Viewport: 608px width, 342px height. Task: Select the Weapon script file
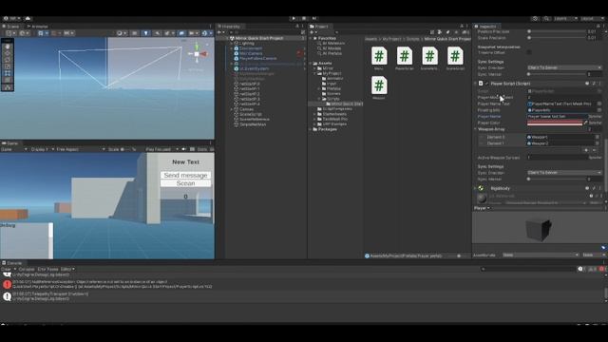[379, 88]
